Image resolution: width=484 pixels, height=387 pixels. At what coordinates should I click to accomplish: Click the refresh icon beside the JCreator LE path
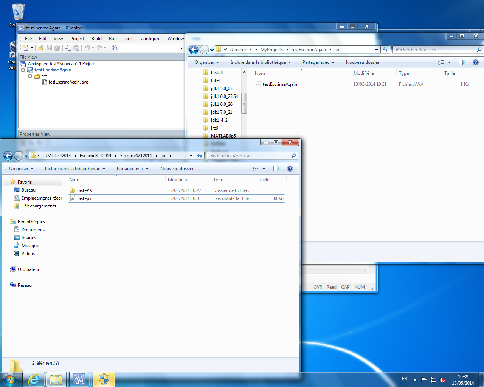tap(385, 50)
